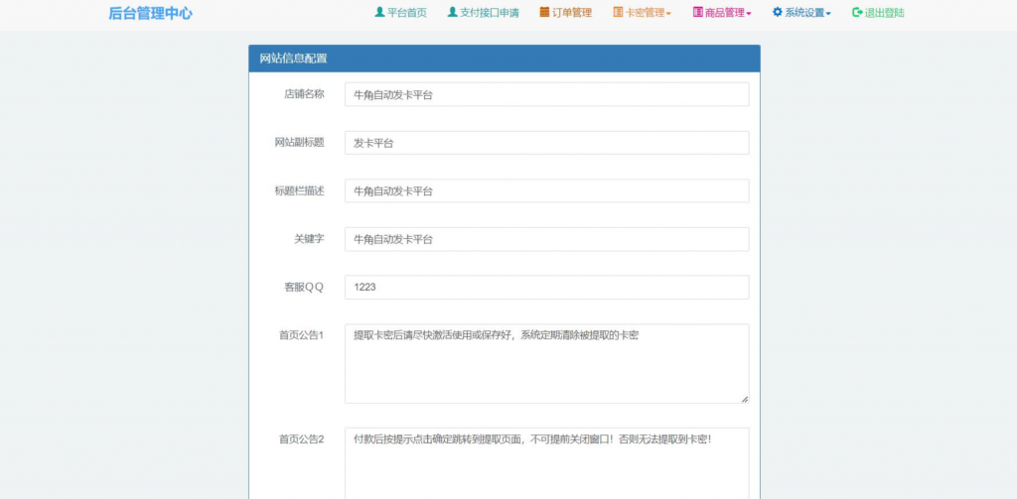Expand the 商品管理 dropdown menu
This screenshot has width=1017, height=499.
pyautogui.click(x=722, y=12)
